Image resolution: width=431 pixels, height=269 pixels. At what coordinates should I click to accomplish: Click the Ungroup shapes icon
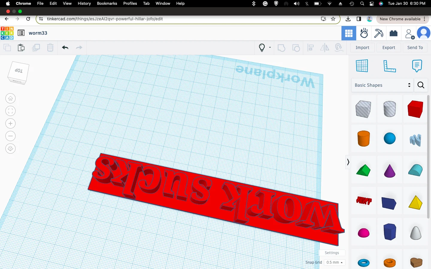click(x=296, y=48)
